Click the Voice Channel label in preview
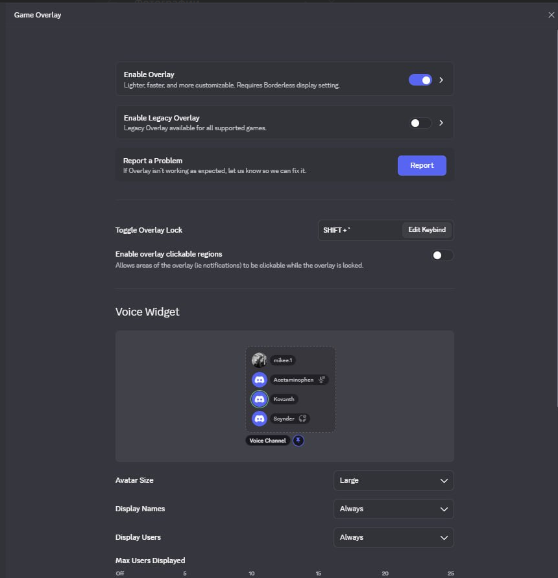Image resolution: width=558 pixels, height=578 pixels. pyautogui.click(x=267, y=441)
